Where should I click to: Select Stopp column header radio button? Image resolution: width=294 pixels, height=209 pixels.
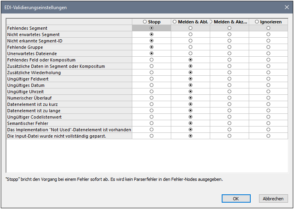[145, 22]
